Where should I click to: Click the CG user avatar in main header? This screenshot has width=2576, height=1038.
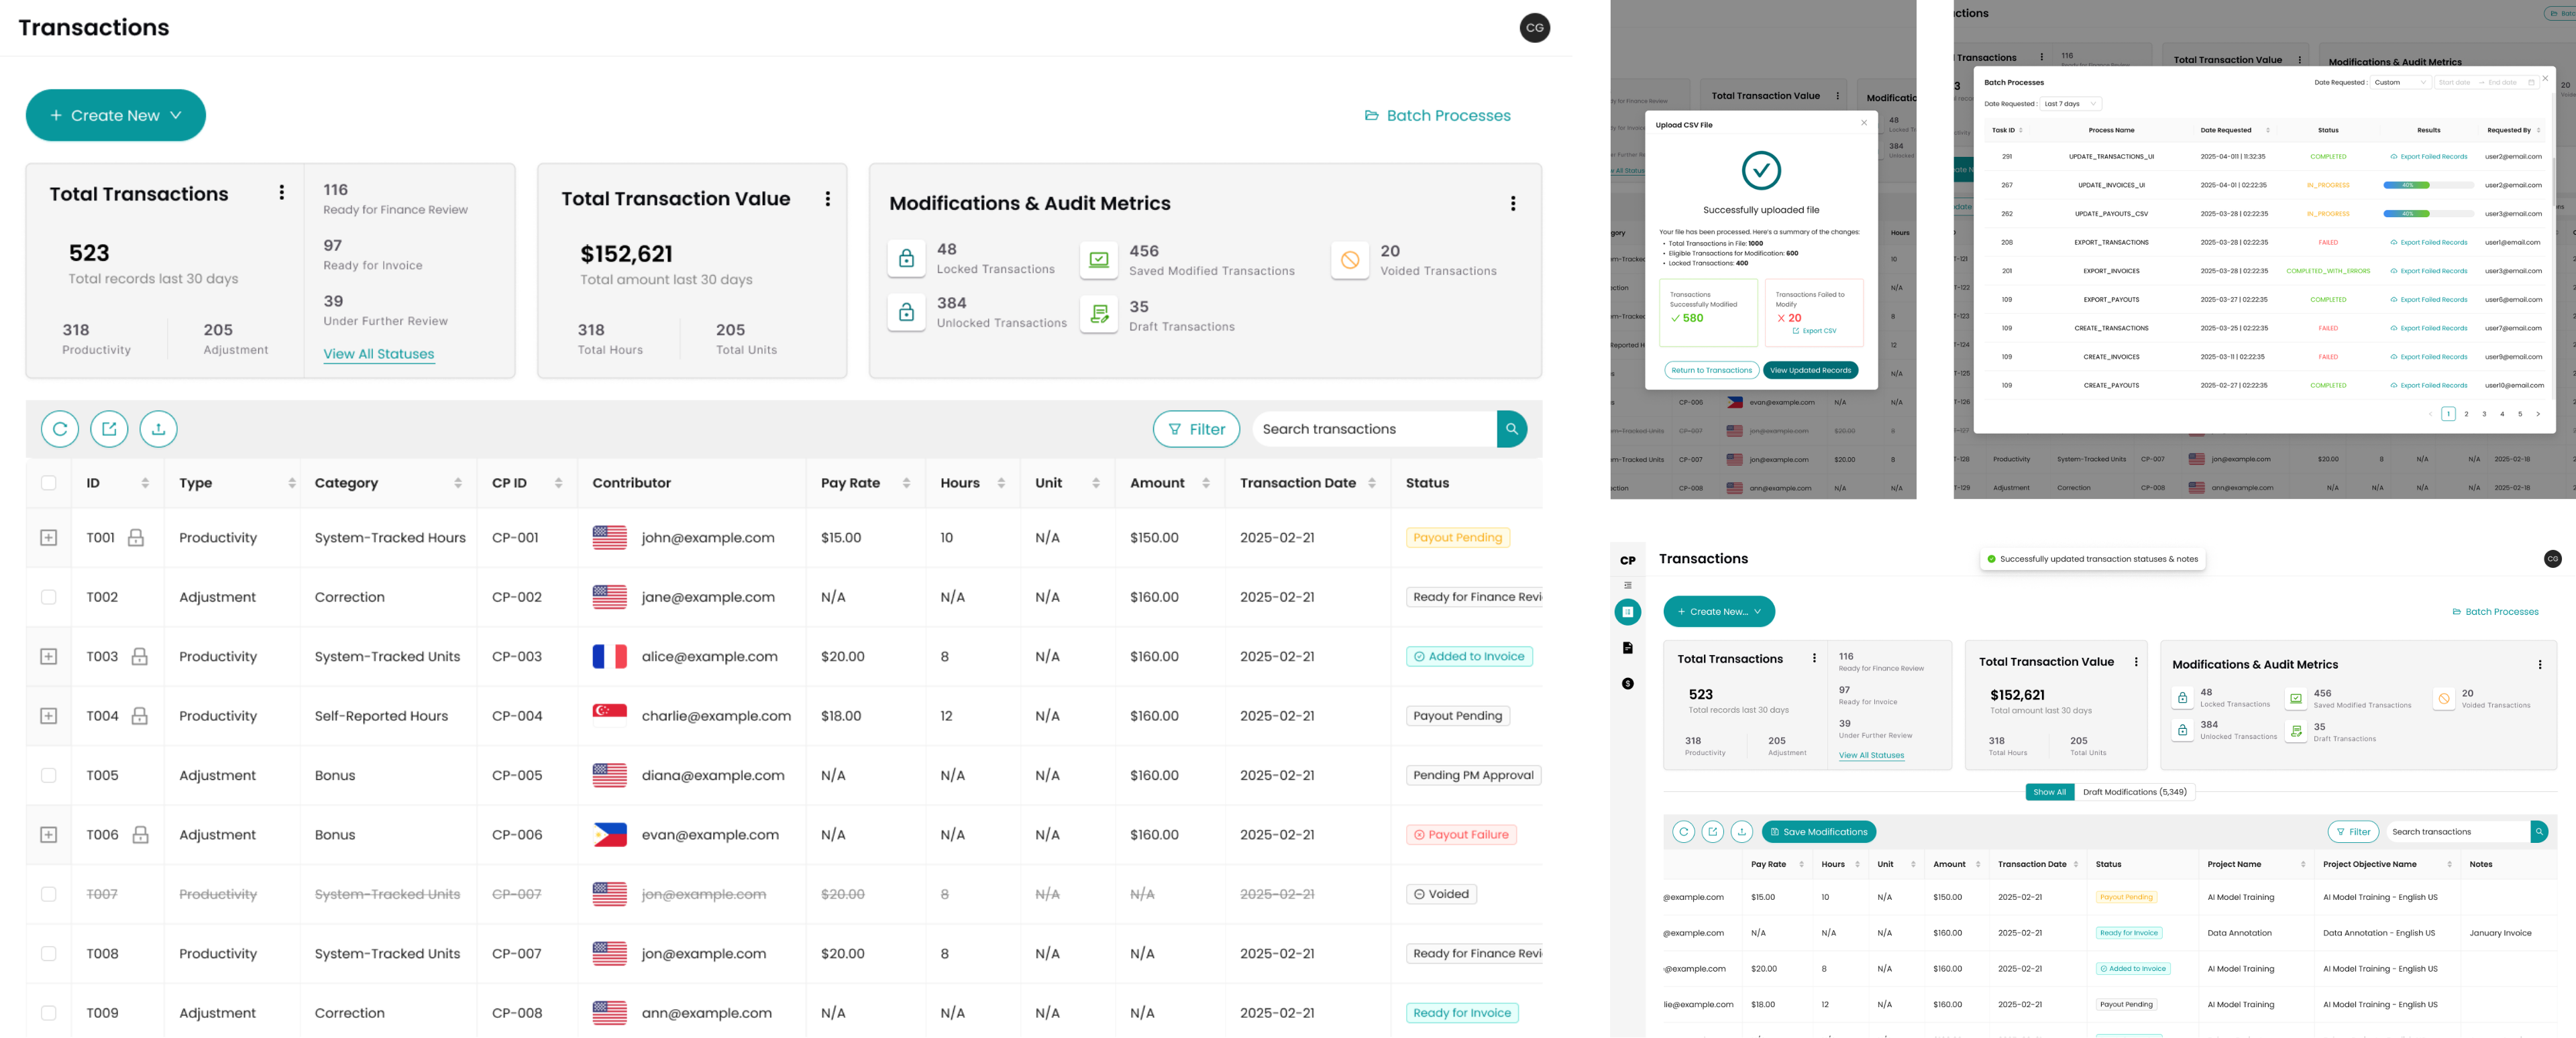(x=1534, y=27)
